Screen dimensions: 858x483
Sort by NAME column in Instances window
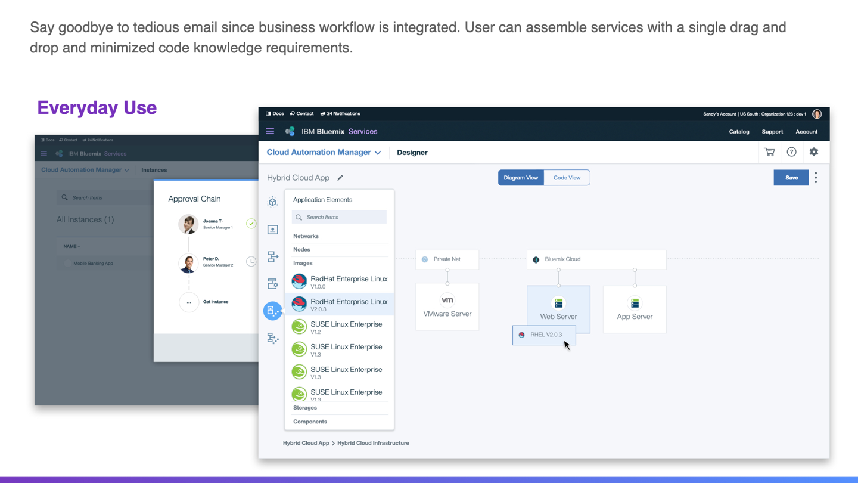click(x=71, y=246)
